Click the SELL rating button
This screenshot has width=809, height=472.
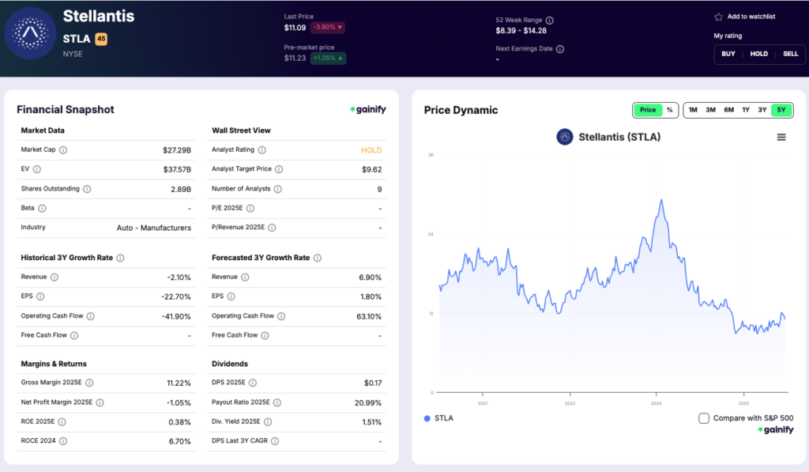[790, 54]
